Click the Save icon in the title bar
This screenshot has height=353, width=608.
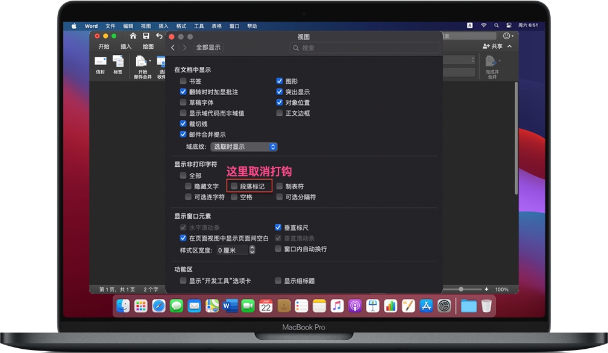click(x=146, y=36)
